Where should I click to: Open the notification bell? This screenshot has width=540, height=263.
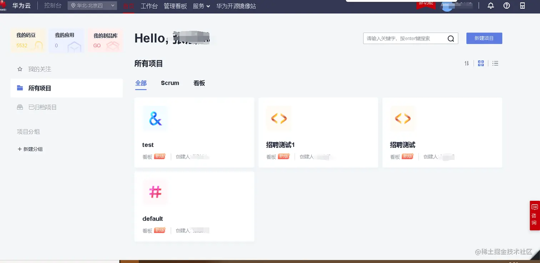point(491,6)
